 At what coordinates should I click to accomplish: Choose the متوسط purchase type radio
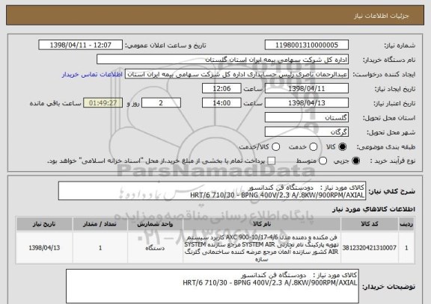323,161
